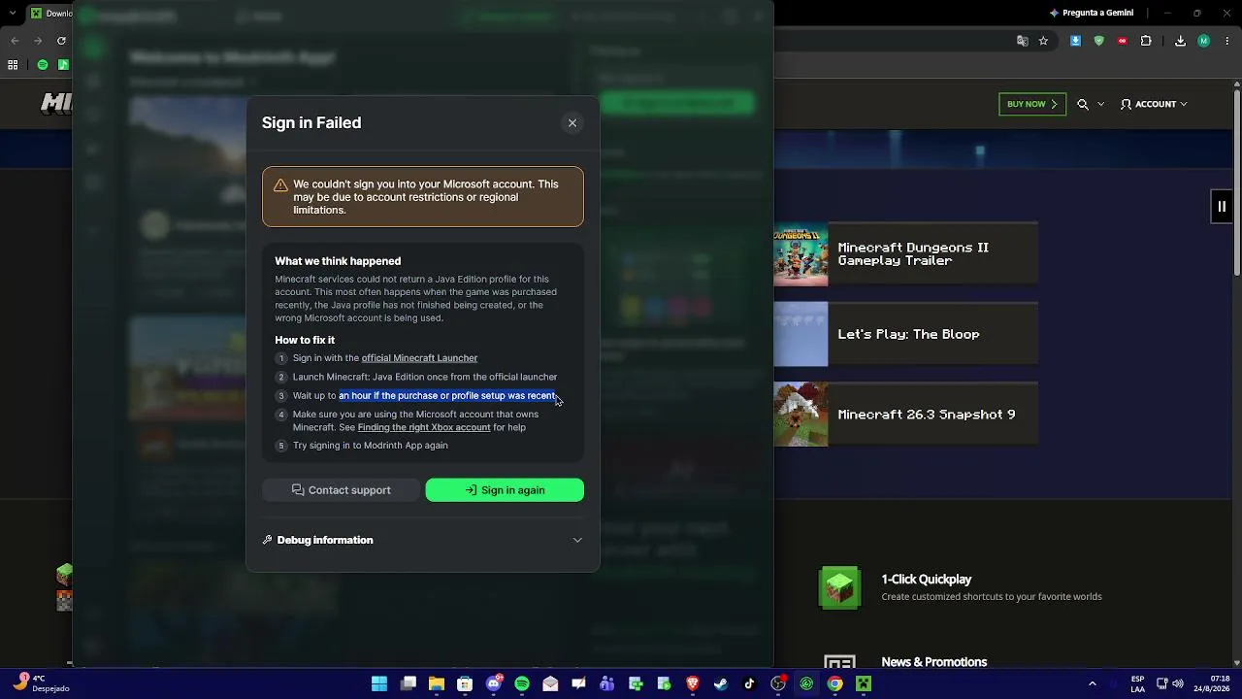This screenshot has width=1242, height=699.
Task: Open Discord from the taskbar
Action: click(x=494, y=683)
